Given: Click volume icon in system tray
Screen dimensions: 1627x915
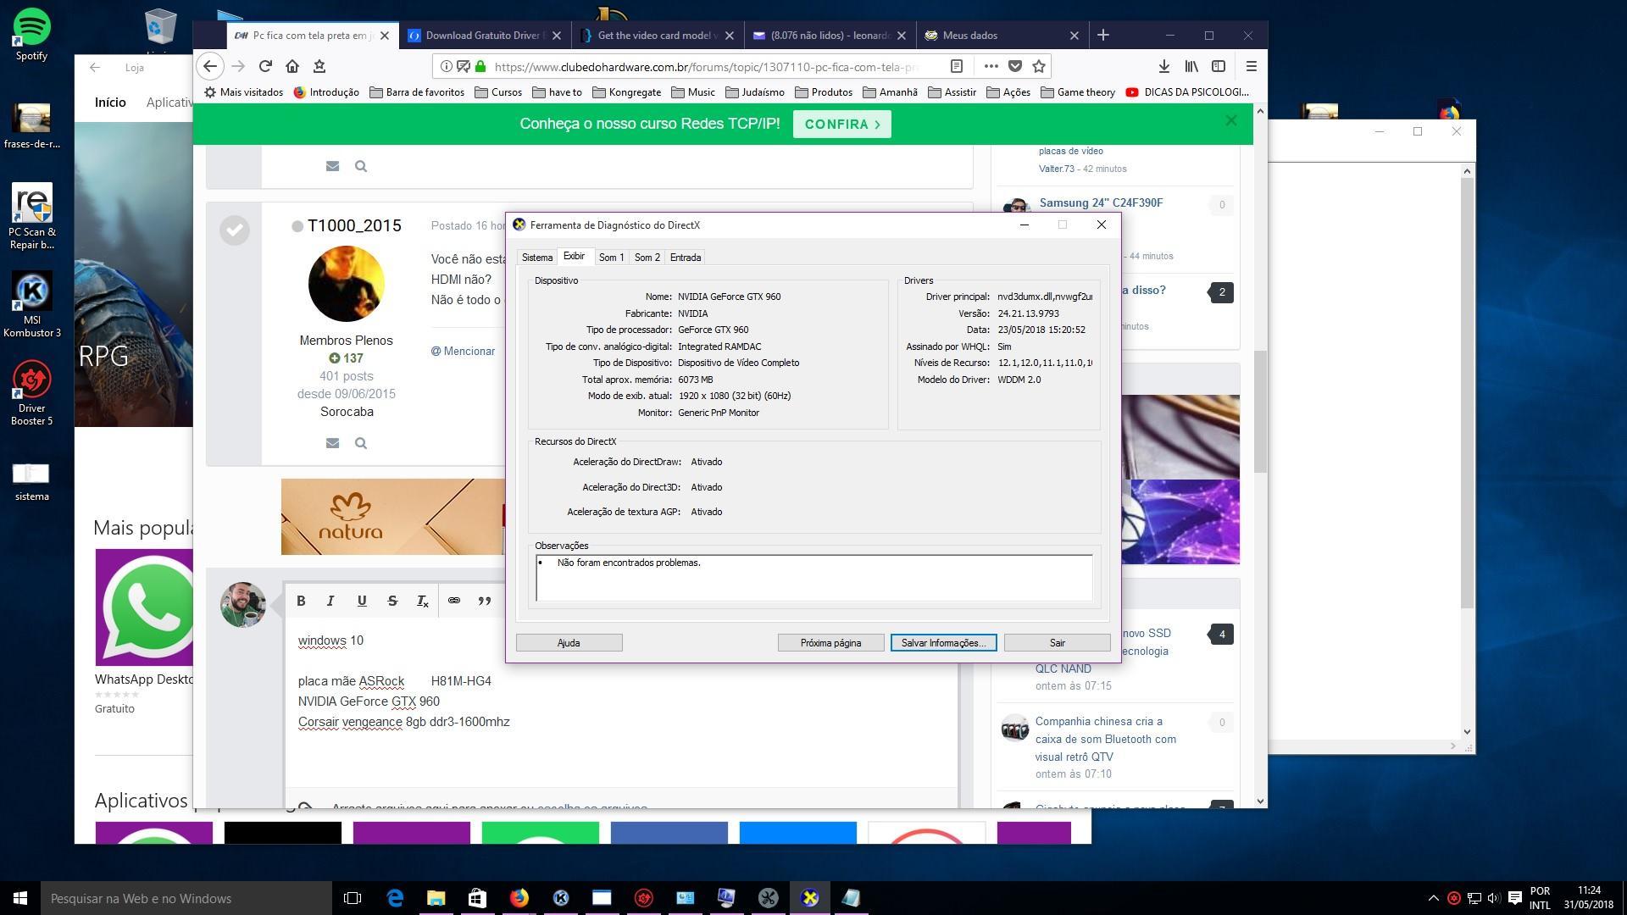Looking at the screenshot, I should click(x=1493, y=898).
